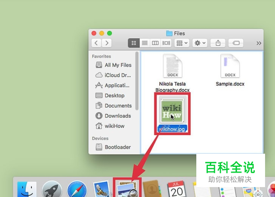275x197 pixels.
Task: Open Mail stamp icon in Dock
Action: click(x=102, y=189)
